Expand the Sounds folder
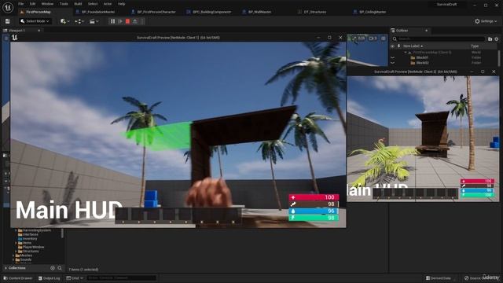 13,259
